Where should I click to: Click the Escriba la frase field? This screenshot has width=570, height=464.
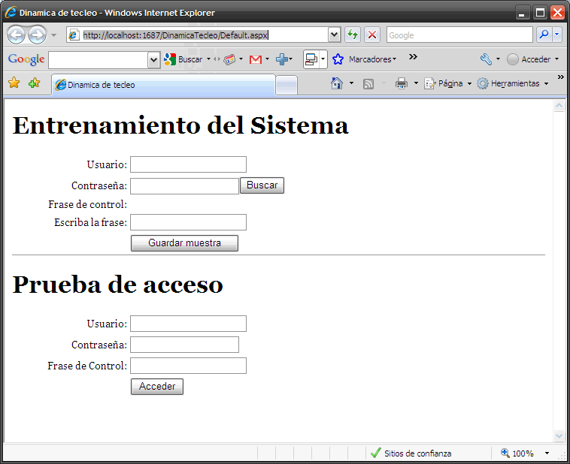click(188, 222)
